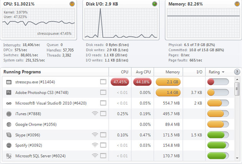Click the Spotify program icon
242x164 pixels.
9,145
